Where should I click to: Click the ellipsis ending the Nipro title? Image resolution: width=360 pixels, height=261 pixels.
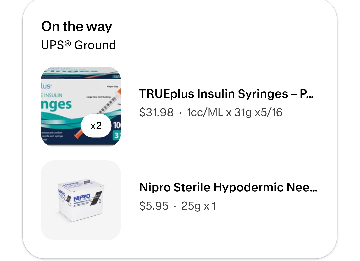click(314, 187)
